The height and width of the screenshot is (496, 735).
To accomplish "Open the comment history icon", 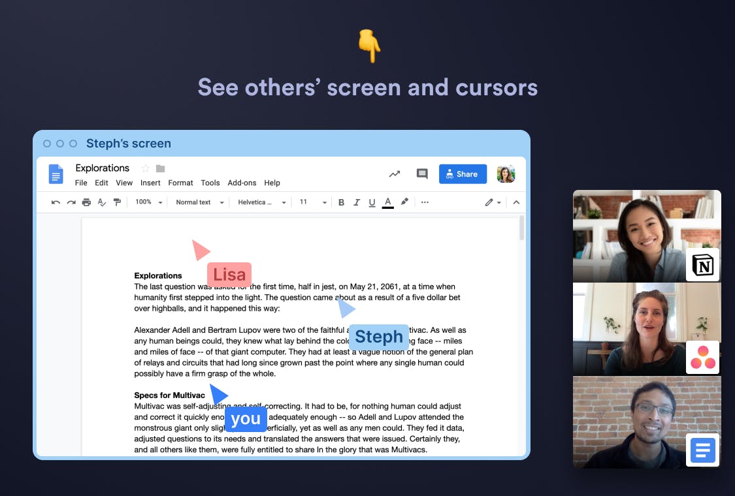I will (421, 174).
